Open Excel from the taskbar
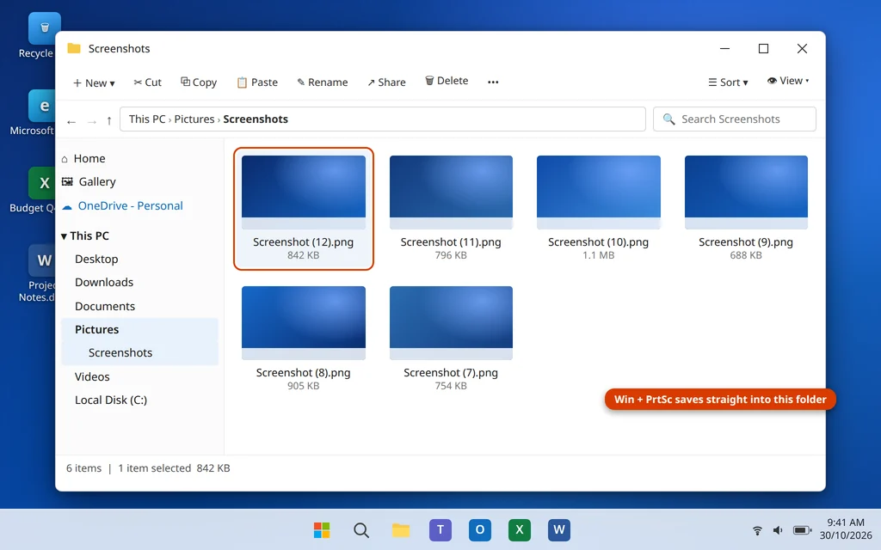The width and height of the screenshot is (881, 550). coord(519,529)
